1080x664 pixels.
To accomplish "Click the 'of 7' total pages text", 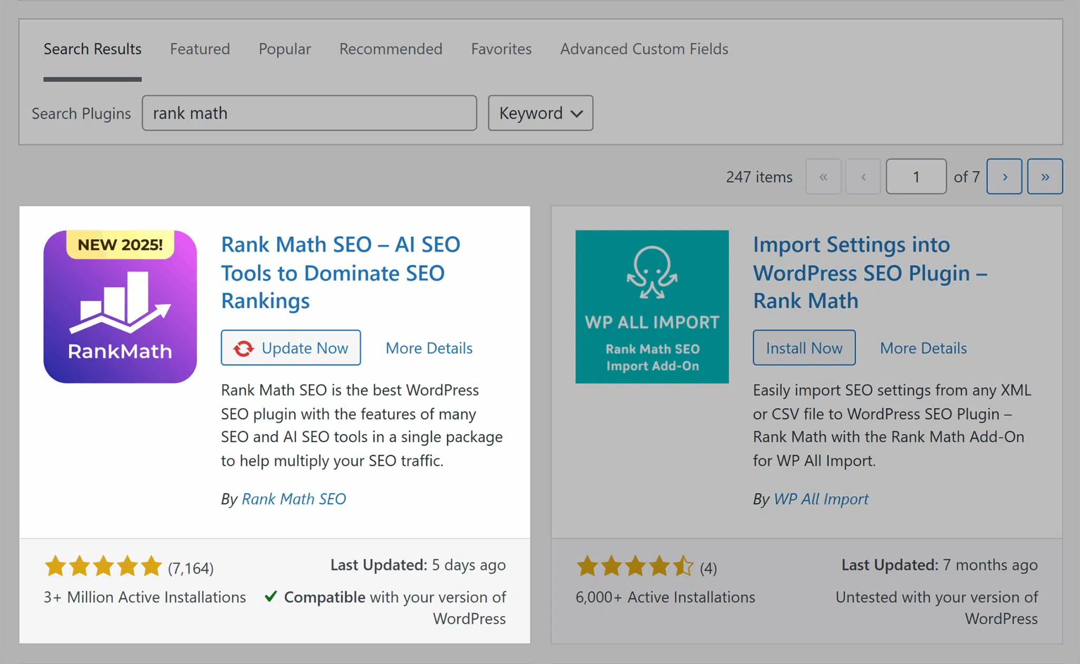I will point(967,177).
